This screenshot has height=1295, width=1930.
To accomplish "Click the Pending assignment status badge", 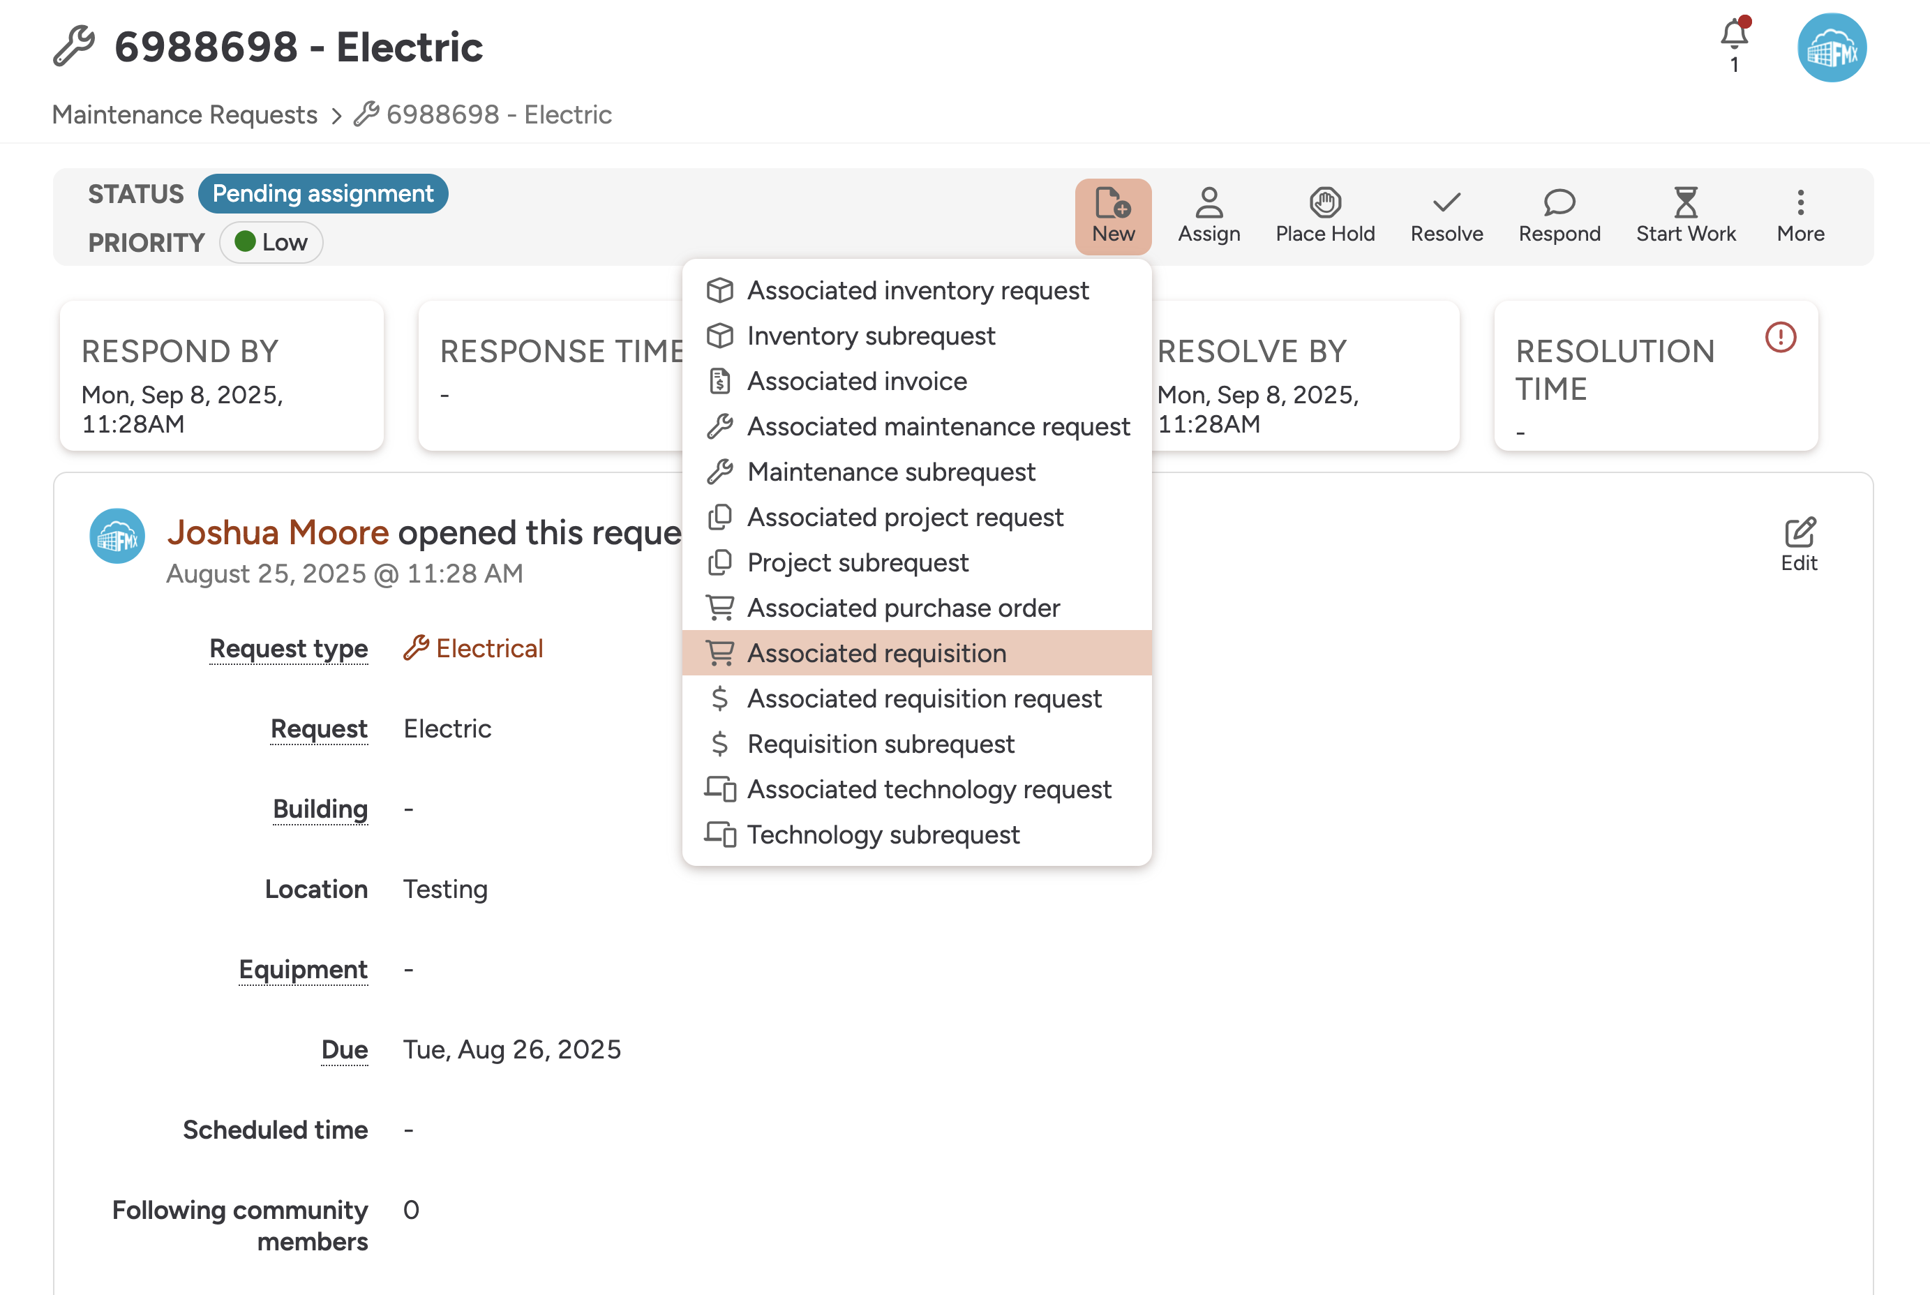I will tap(323, 194).
